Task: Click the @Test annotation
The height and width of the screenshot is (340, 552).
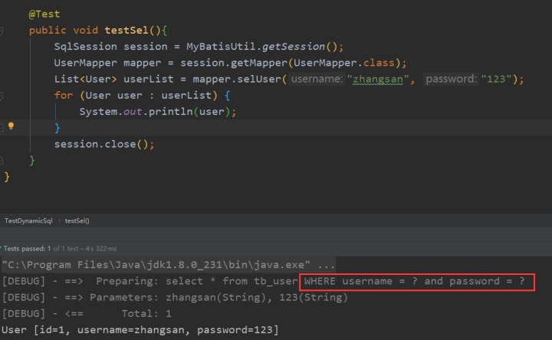Action: 44,14
